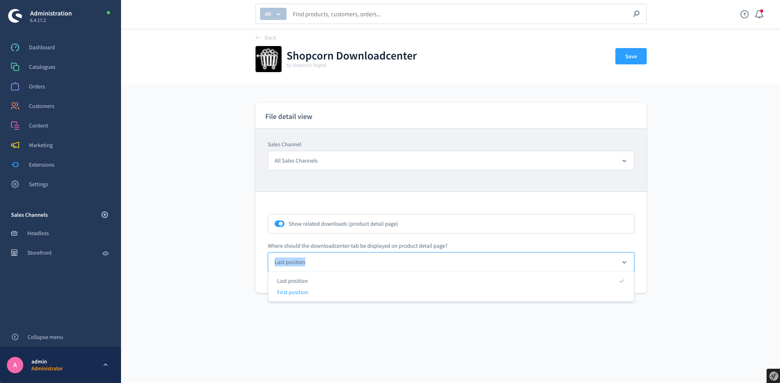The image size is (780, 383).
Task: Toggle Show related downloads switch
Action: [280, 224]
